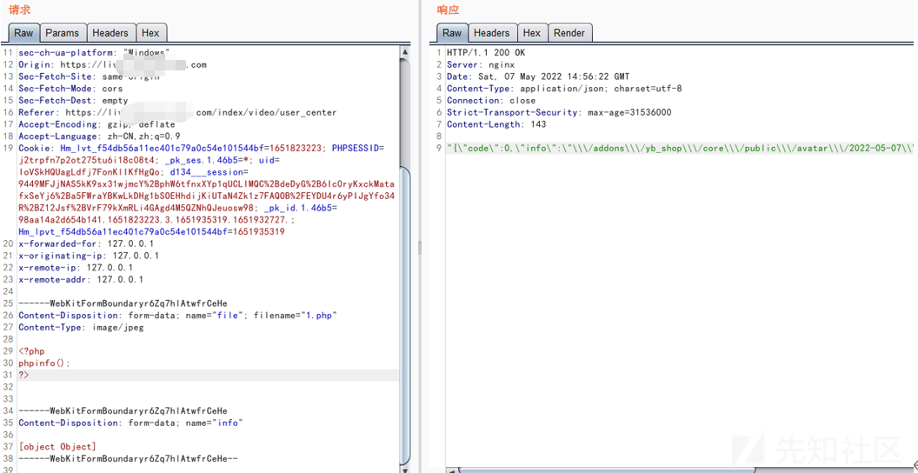Click the 'Sec-Fetch-Mode: cors' line

[70, 89]
